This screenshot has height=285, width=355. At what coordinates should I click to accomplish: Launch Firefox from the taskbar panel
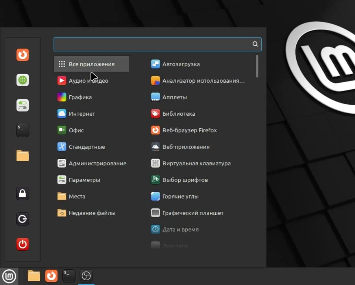[x=52, y=276]
